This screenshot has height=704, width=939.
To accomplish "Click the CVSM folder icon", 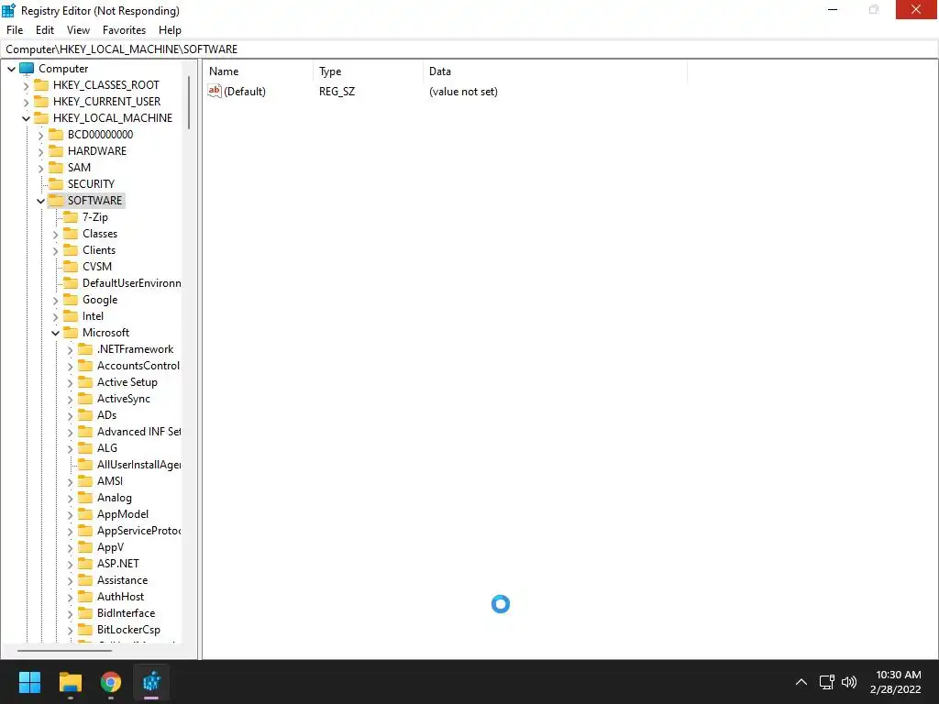I will tap(71, 267).
